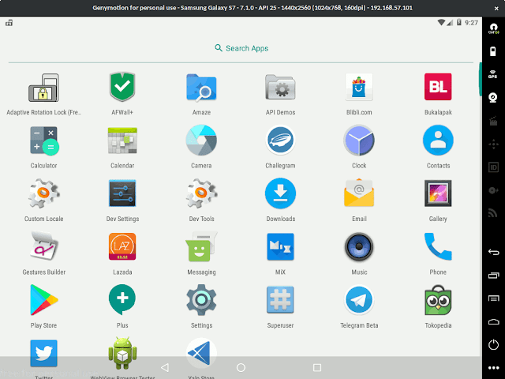Open the Calendar app
The width and height of the screenshot is (505, 379).
click(122, 141)
